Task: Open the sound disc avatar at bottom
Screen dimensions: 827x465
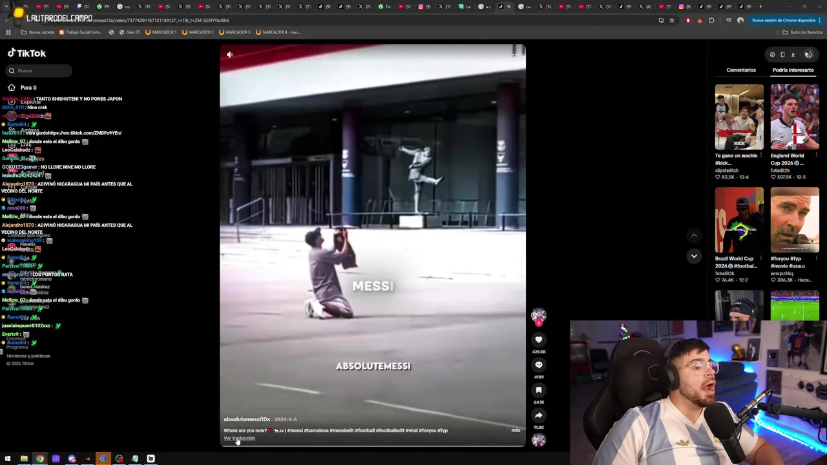Action: [538, 440]
